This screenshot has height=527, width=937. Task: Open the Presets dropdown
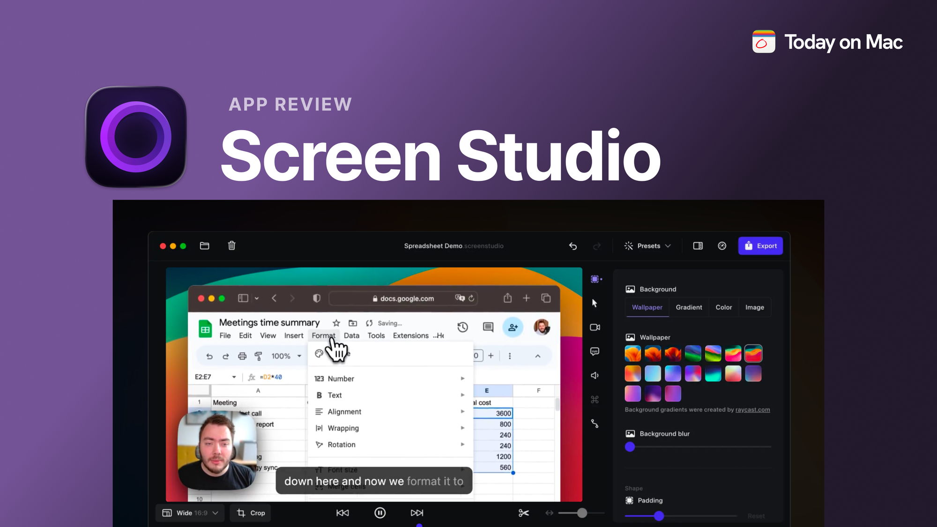[647, 245]
